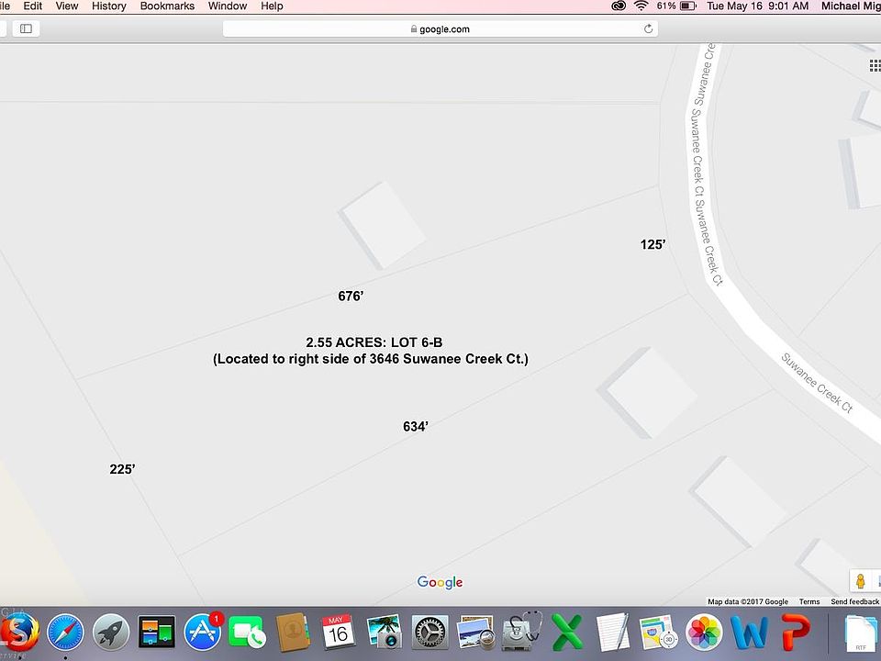Open FaceTime in the dock
The image size is (881, 661).
coord(247,633)
